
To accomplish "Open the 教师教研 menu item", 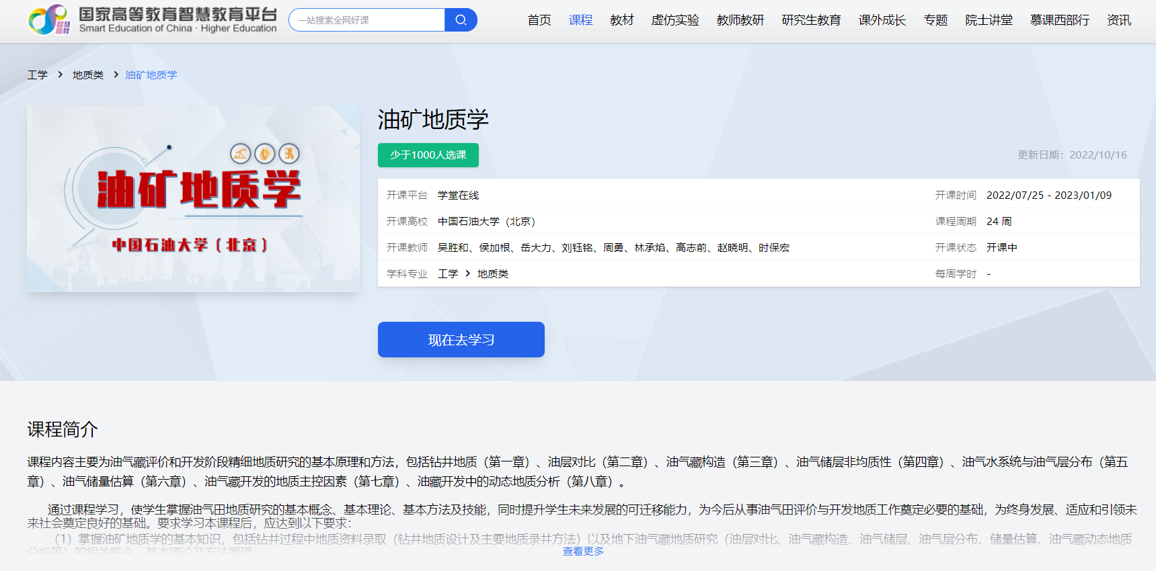I will [740, 20].
